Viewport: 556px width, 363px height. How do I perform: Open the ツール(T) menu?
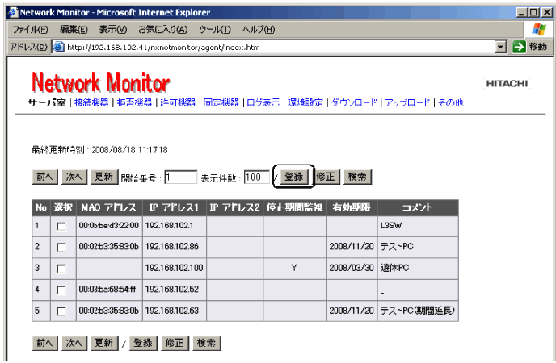pos(214,29)
